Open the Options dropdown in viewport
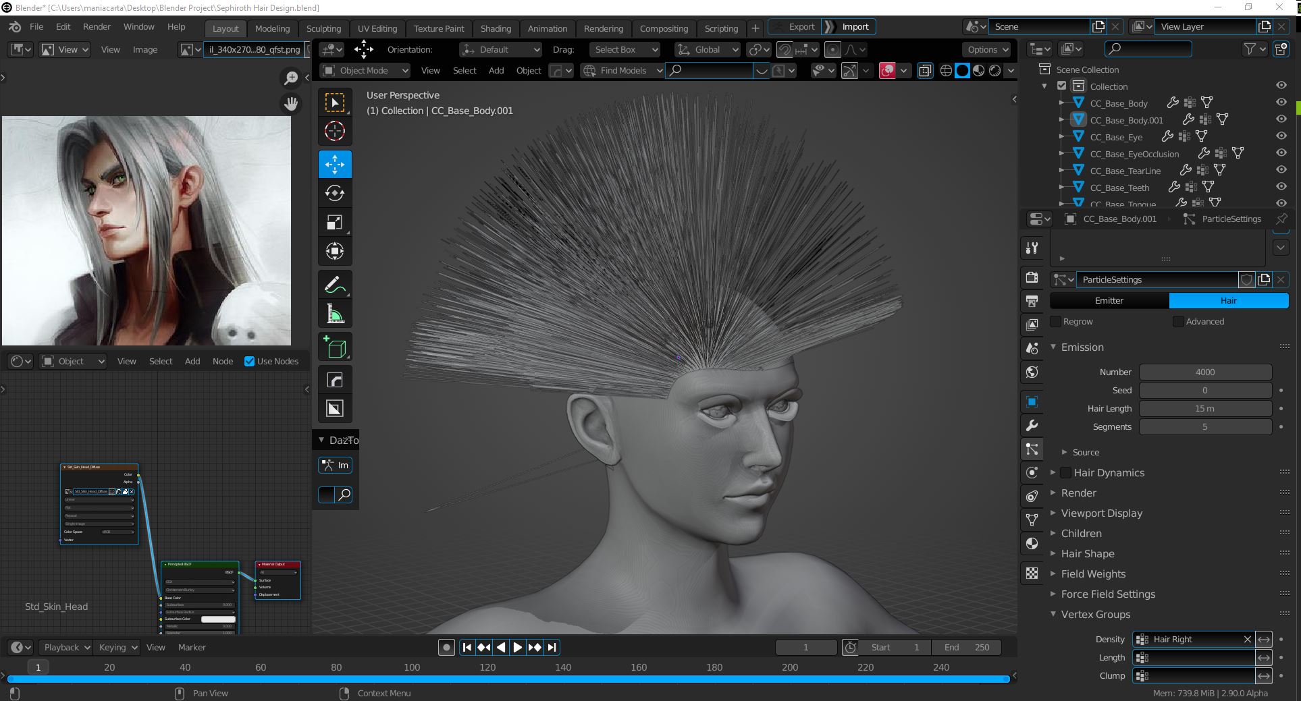Screen dimensions: 1301x701 coord(987,49)
